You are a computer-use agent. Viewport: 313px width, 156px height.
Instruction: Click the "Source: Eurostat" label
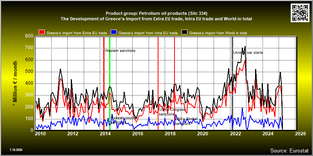(x=289, y=151)
